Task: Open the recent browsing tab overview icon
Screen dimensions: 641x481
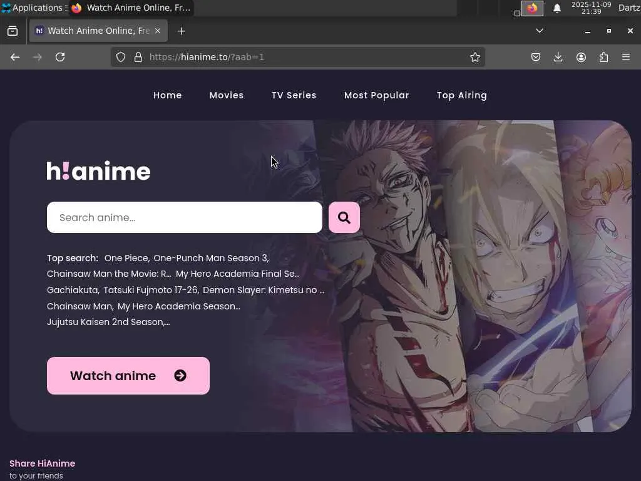Action: pyautogui.click(x=13, y=31)
